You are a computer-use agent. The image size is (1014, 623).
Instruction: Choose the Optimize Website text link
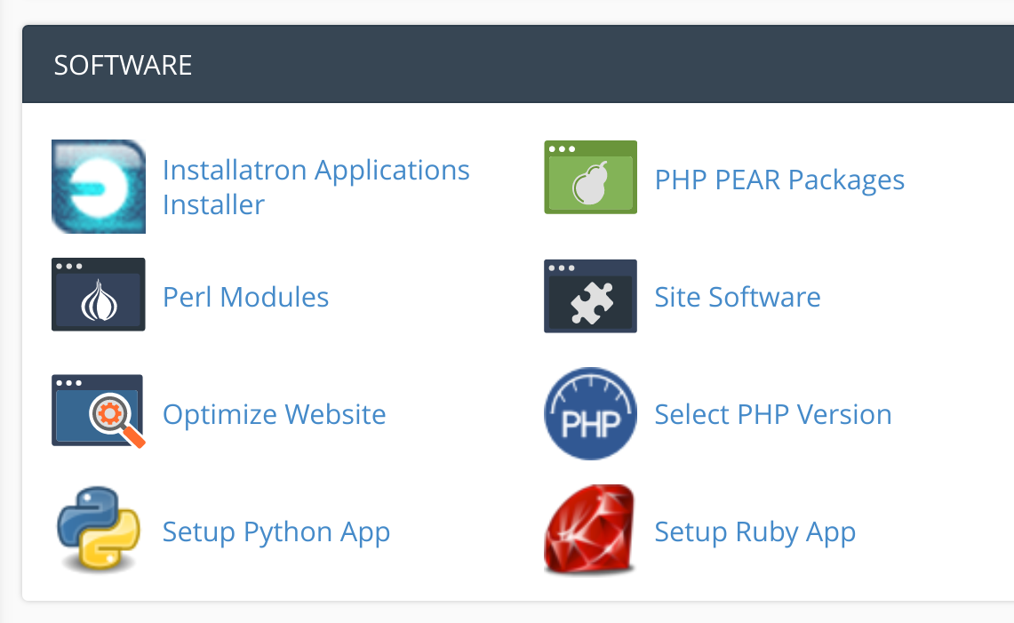point(274,414)
